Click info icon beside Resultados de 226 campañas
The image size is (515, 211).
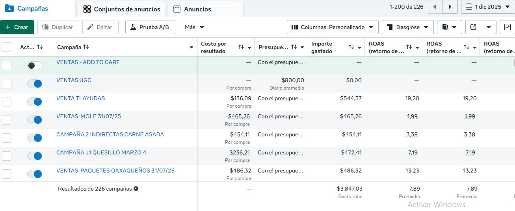[x=136, y=189]
